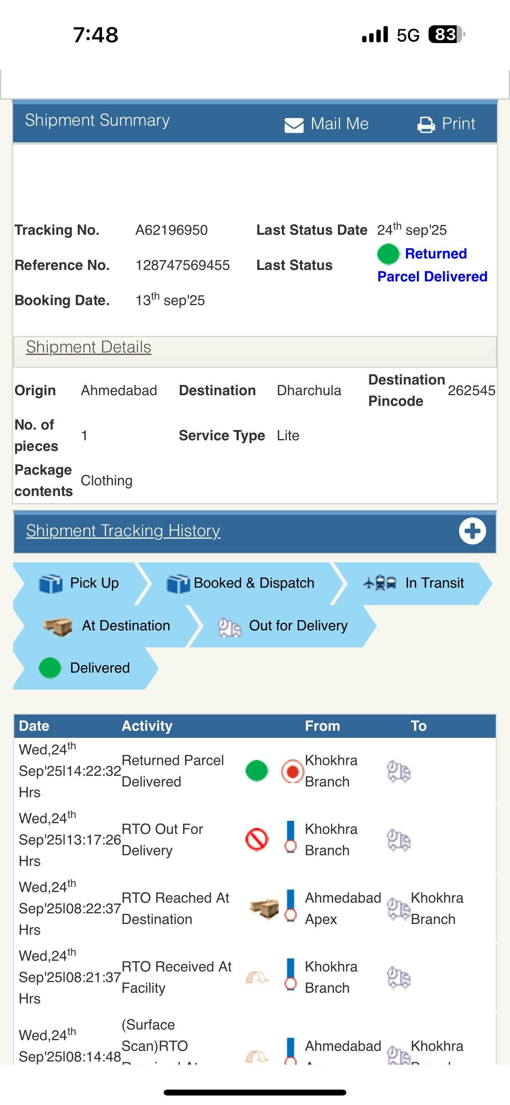This screenshot has width=510, height=1105.
Task: Click the green indicator beside Last Status
Action: (x=388, y=254)
